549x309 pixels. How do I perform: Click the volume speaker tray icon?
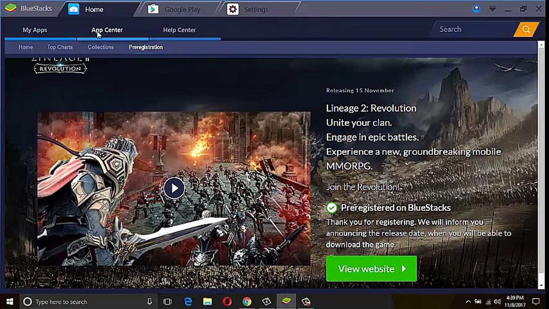(x=497, y=302)
